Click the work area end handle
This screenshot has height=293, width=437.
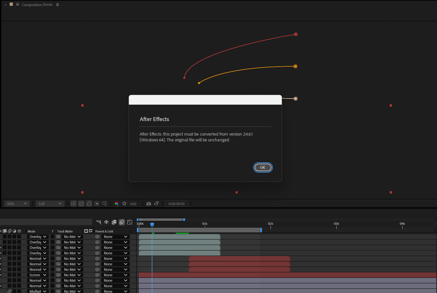(x=261, y=230)
